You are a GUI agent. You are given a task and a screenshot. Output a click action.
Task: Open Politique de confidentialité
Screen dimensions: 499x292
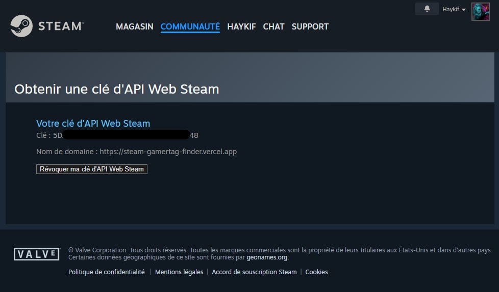pyautogui.click(x=106, y=272)
